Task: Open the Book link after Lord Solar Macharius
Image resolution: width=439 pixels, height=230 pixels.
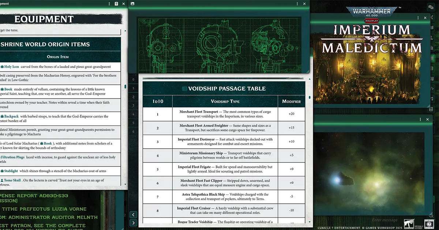Action: click(x=46, y=143)
